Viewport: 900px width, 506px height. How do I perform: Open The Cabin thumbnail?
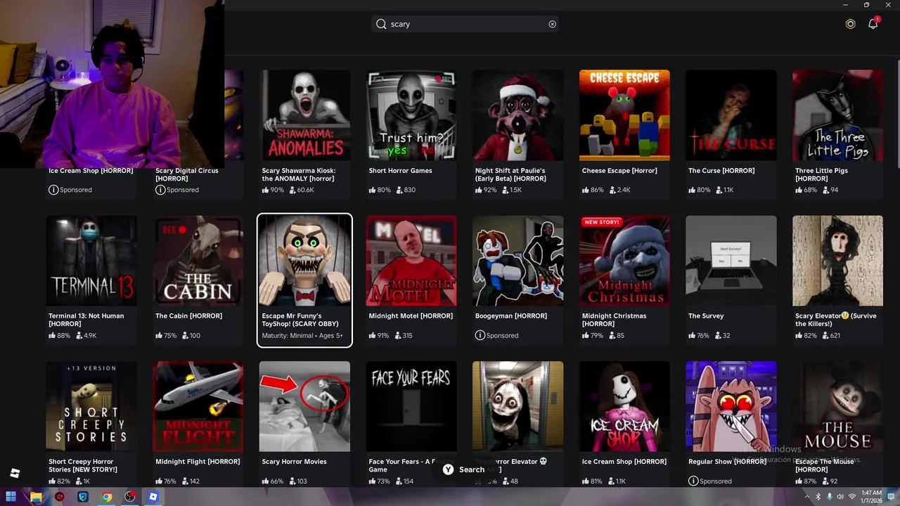[x=198, y=261]
